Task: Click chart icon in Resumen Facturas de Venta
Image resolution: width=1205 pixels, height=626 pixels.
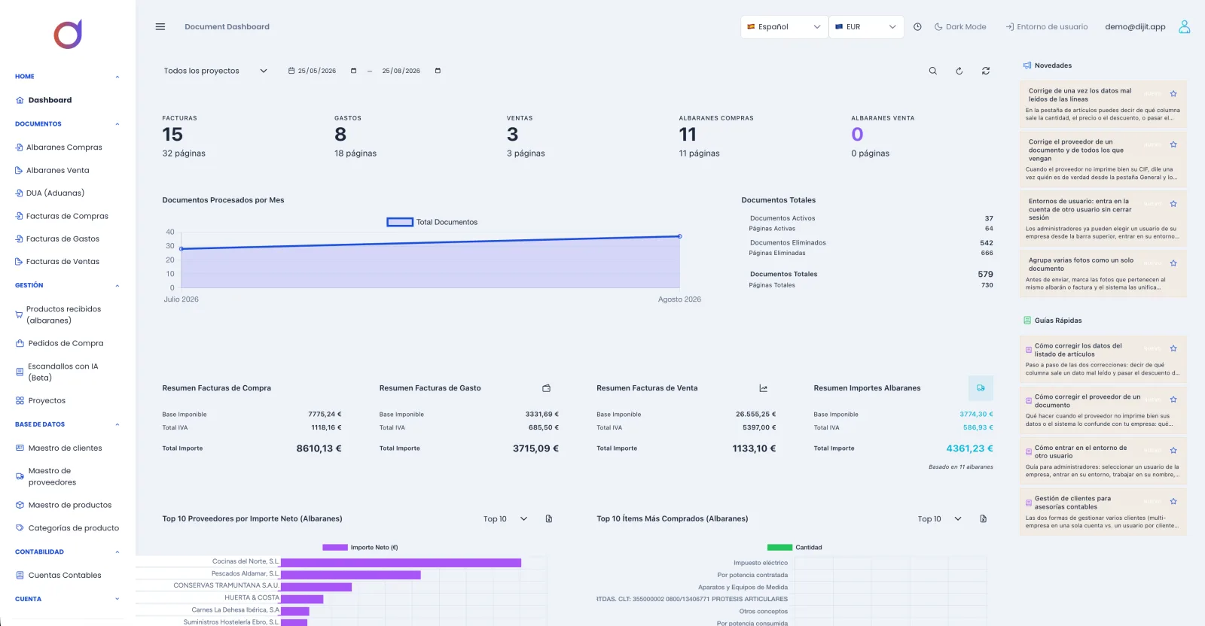Action: tap(763, 388)
